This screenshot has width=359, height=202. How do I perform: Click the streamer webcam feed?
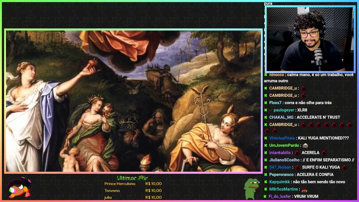[310, 39]
